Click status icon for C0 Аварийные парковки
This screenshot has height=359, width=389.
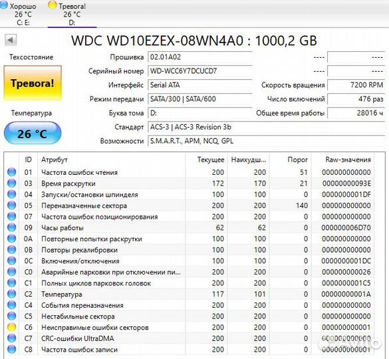12,272
